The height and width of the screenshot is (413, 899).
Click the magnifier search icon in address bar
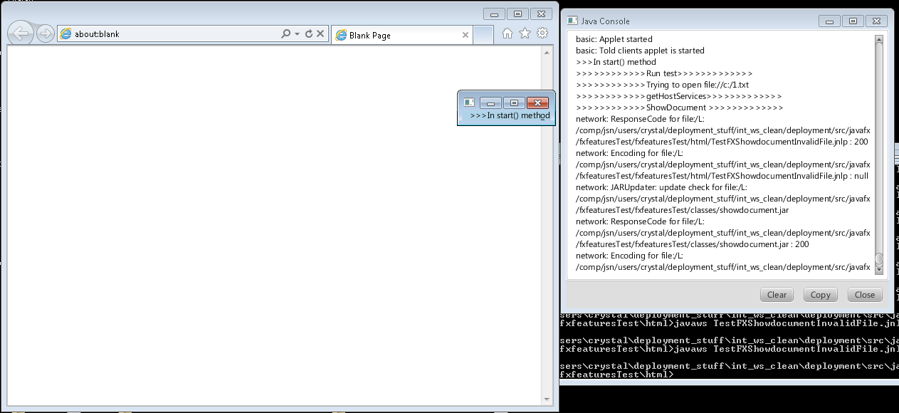pyautogui.click(x=285, y=33)
